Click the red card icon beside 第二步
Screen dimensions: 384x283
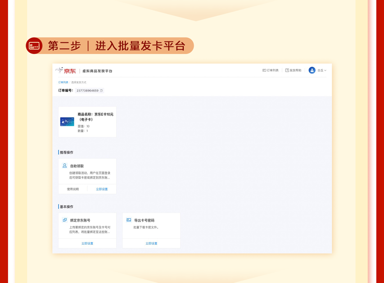(34, 46)
